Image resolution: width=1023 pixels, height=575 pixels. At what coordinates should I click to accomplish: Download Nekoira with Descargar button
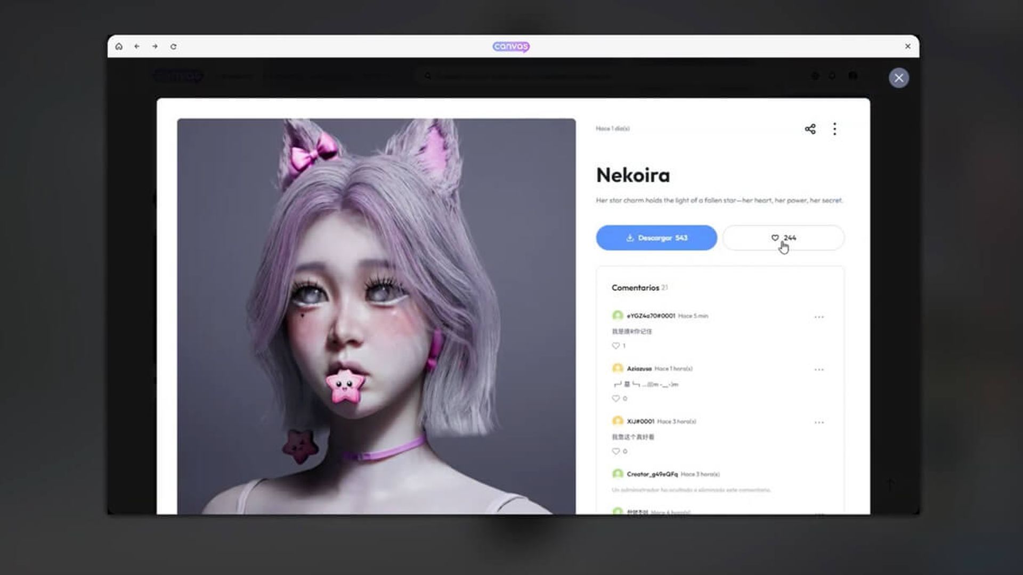click(x=656, y=237)
